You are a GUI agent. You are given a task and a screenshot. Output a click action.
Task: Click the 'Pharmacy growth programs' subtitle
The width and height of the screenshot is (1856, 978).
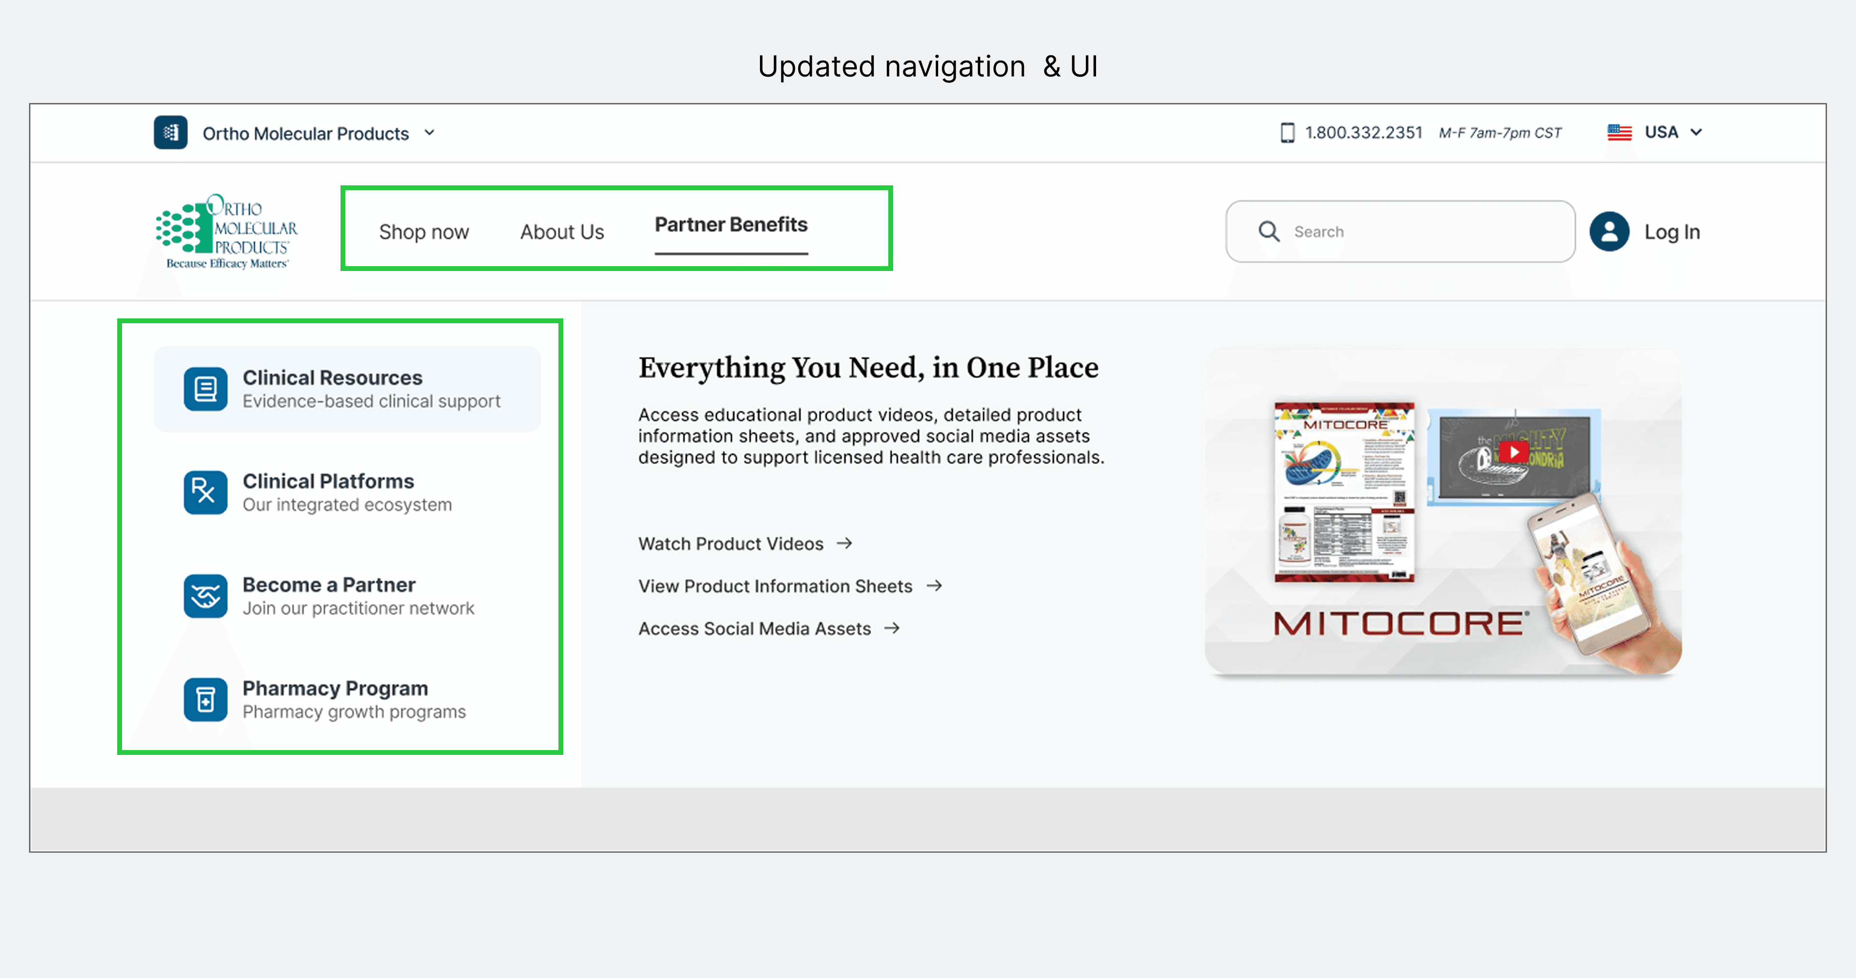[354, 712]
